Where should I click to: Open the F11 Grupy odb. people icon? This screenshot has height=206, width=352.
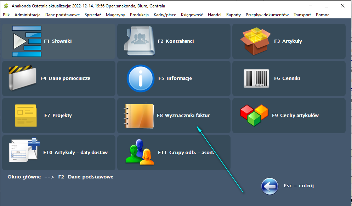point(140,152)
